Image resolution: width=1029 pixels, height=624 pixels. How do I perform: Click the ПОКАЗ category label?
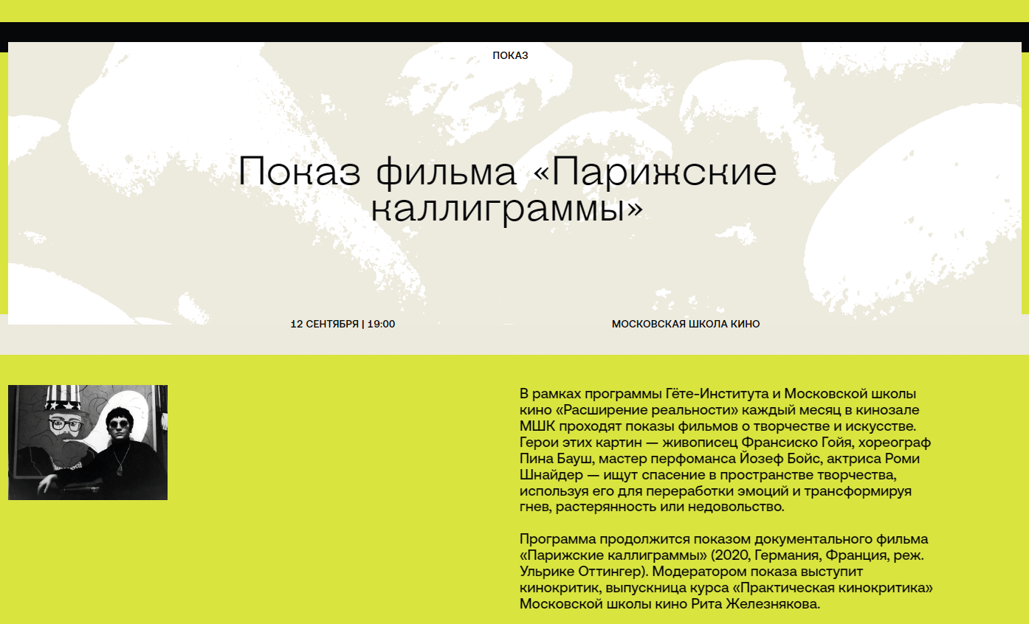pyautogui.click(x=510, y=55)
